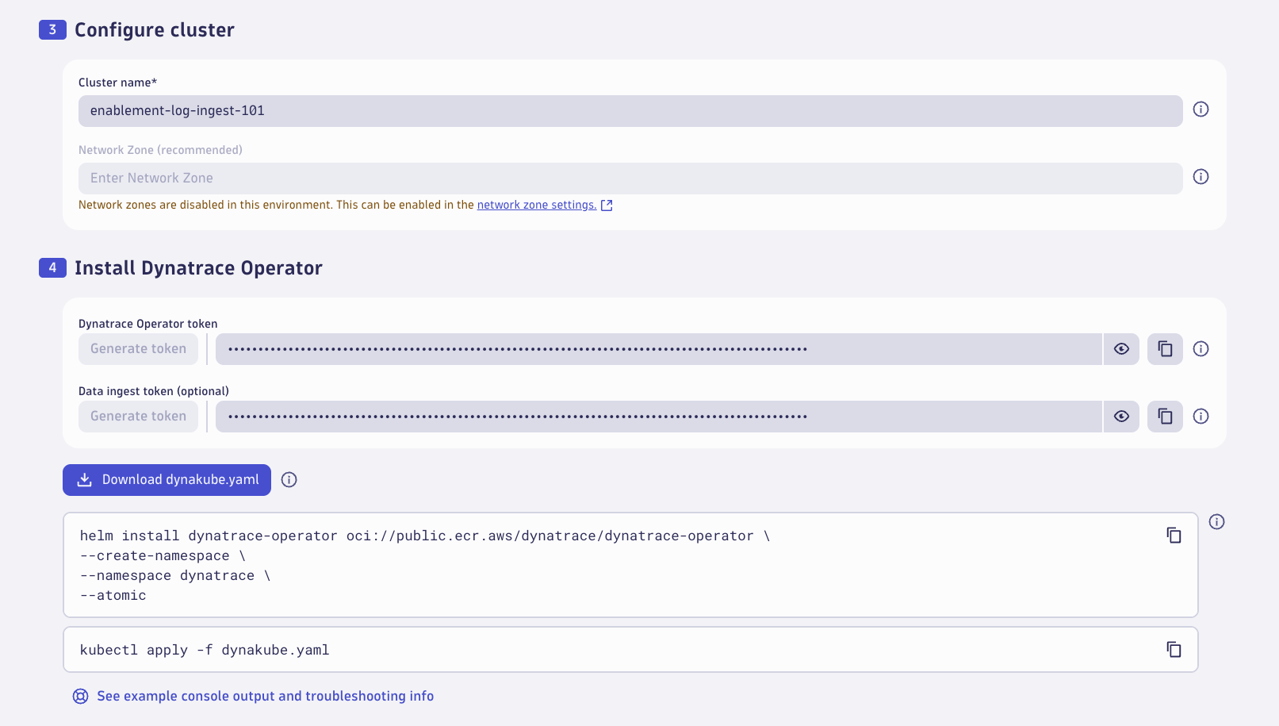Click the kubectl apply -f dynakube.yaml text
This screenshot has width=1279, height=726.
pos(205,651)
